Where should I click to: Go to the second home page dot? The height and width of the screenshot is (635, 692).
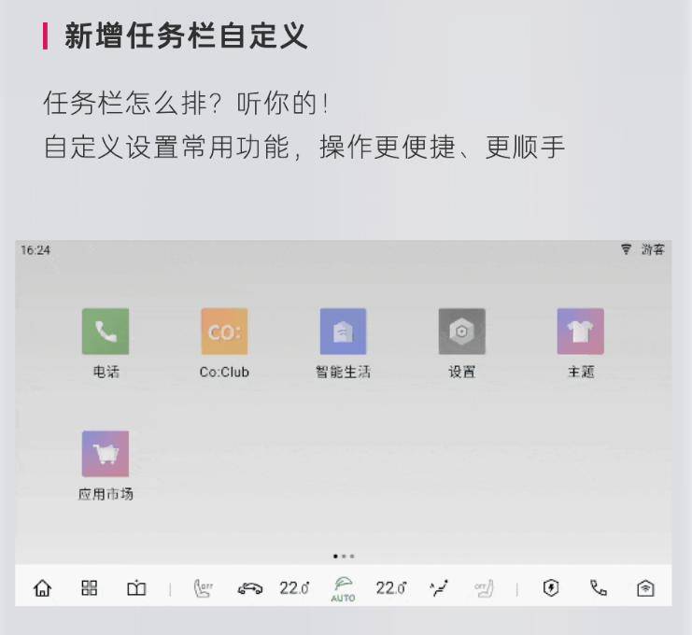pos(344,556)
